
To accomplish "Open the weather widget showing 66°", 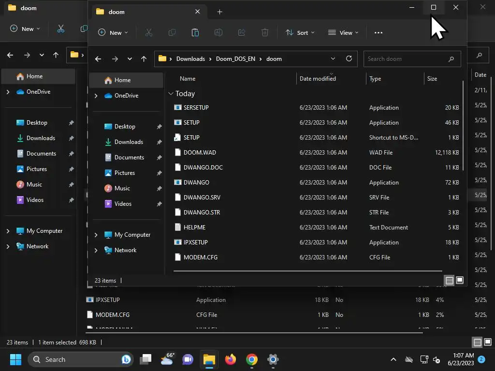I will coord(167,359).
